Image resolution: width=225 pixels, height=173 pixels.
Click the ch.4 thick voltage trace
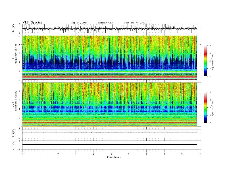coord(109,145)
